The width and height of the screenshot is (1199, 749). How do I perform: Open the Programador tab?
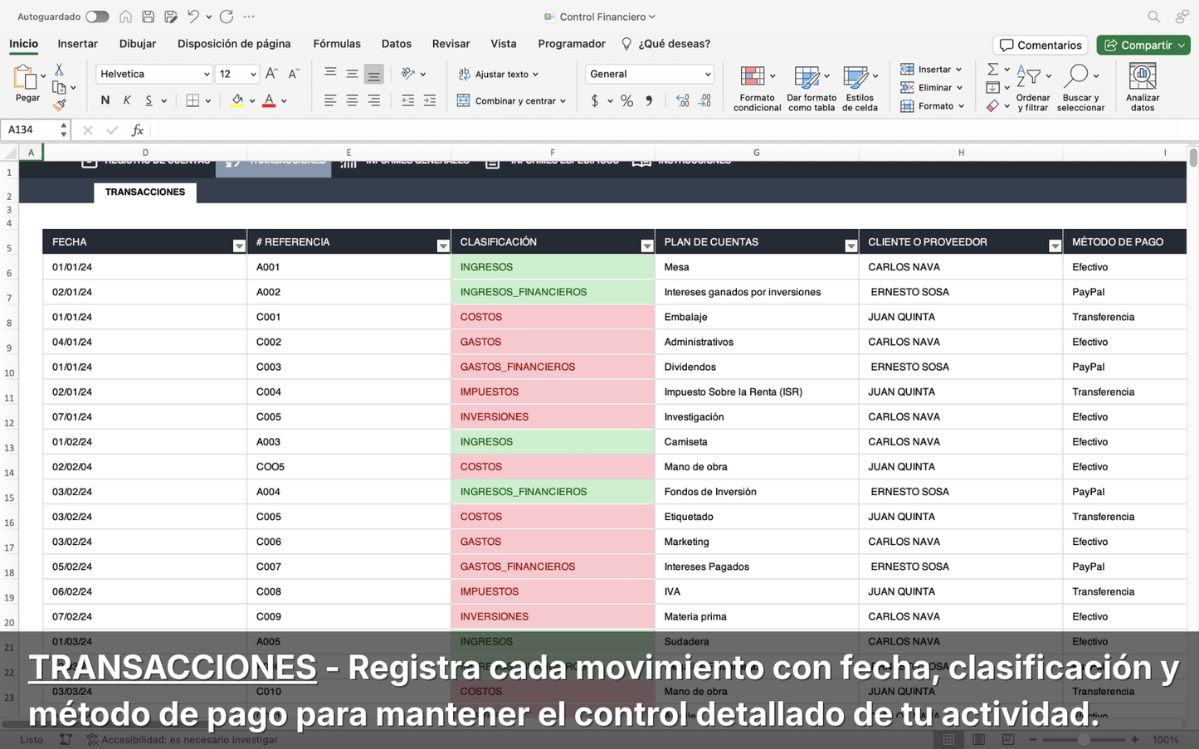(571, 43)
